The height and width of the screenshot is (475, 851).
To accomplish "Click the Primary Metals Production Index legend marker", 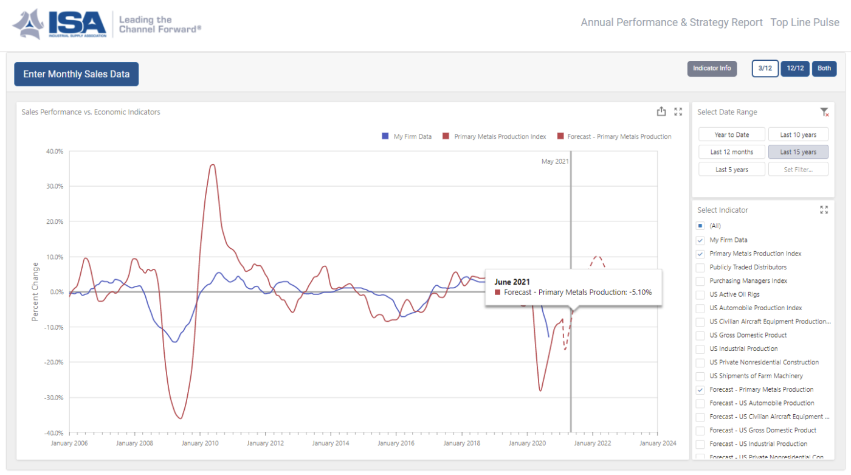I will click(x=446, y=136).
